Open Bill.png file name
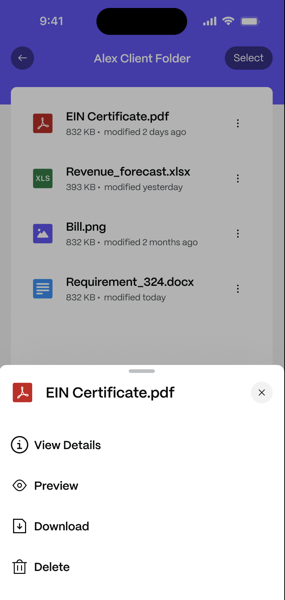The width and height of the screenshot is (285, 600). (x=86, y=227)
